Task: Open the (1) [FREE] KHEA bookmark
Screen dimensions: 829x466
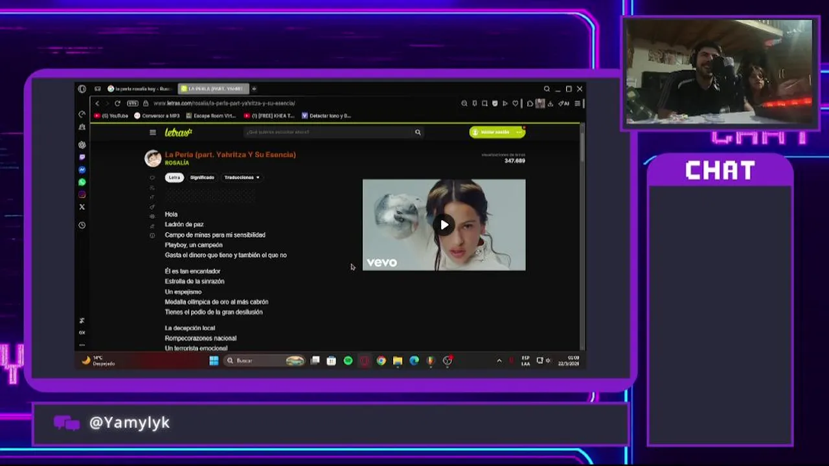Action: tap(269, 116)
